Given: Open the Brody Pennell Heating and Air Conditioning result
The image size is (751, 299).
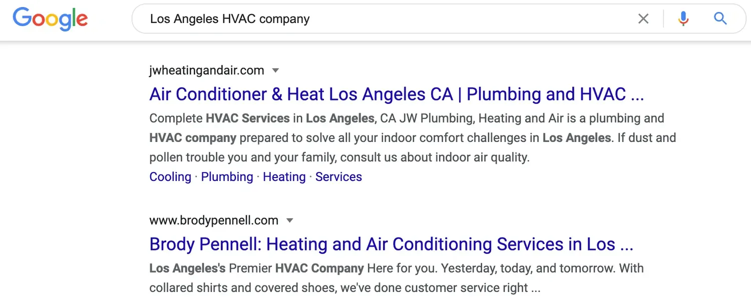Looking at the screenshot, I should (391, 244).
